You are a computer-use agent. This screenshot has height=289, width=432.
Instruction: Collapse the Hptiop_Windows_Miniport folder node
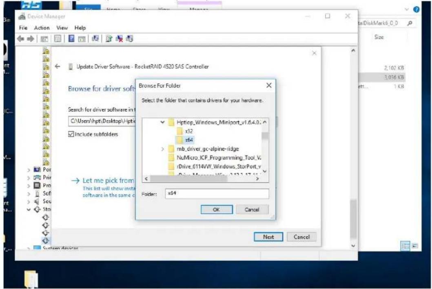tap(162, 122)
